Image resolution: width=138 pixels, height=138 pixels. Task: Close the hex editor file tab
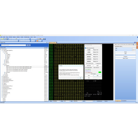(57, 43)
